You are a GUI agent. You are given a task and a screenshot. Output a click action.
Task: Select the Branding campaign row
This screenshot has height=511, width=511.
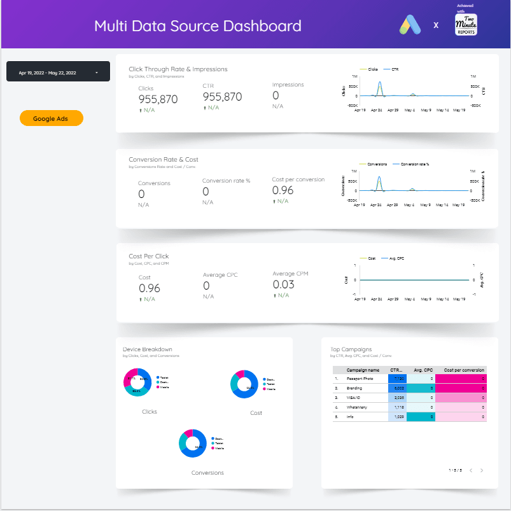click(x=410, y=388)
